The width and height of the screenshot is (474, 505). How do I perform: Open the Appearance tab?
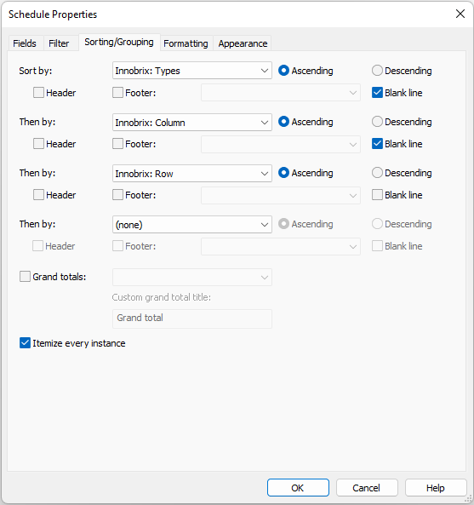tap(243, 43)
